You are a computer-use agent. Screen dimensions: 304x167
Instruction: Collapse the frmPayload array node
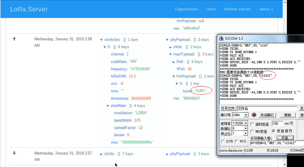173,77
